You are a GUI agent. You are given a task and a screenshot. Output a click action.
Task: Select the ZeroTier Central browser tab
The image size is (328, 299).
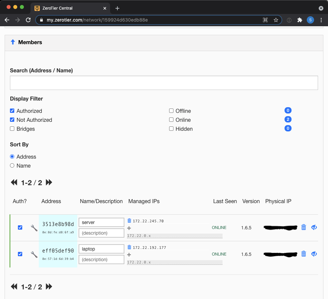pos(70,8)
